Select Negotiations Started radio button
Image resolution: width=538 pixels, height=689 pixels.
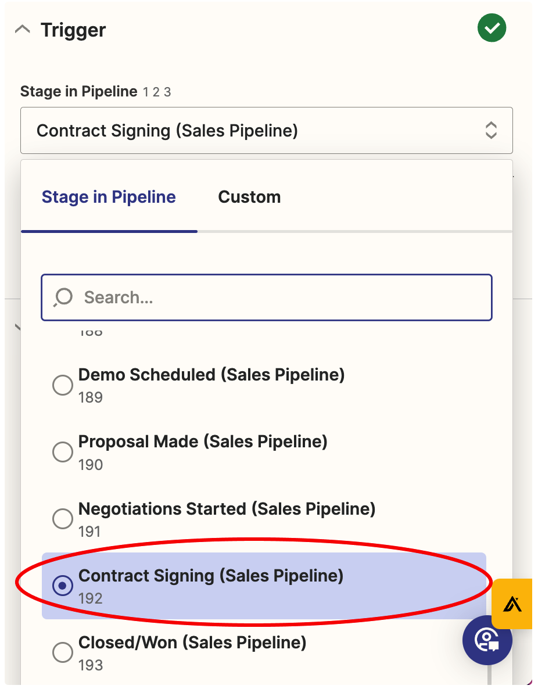click(x=63, y=519)
